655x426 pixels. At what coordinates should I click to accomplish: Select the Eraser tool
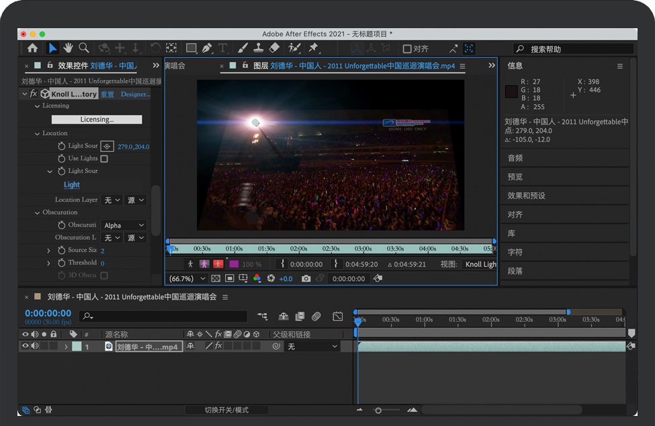tap(273, 48)
